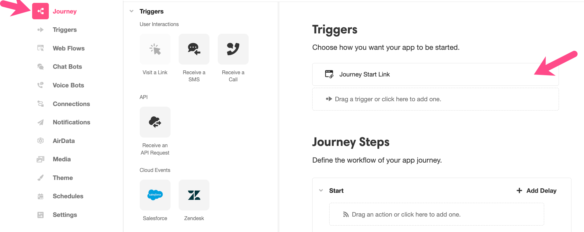Open the Settings sidebar item
Screen dimensions: 584x232
(x=65, y=215)
